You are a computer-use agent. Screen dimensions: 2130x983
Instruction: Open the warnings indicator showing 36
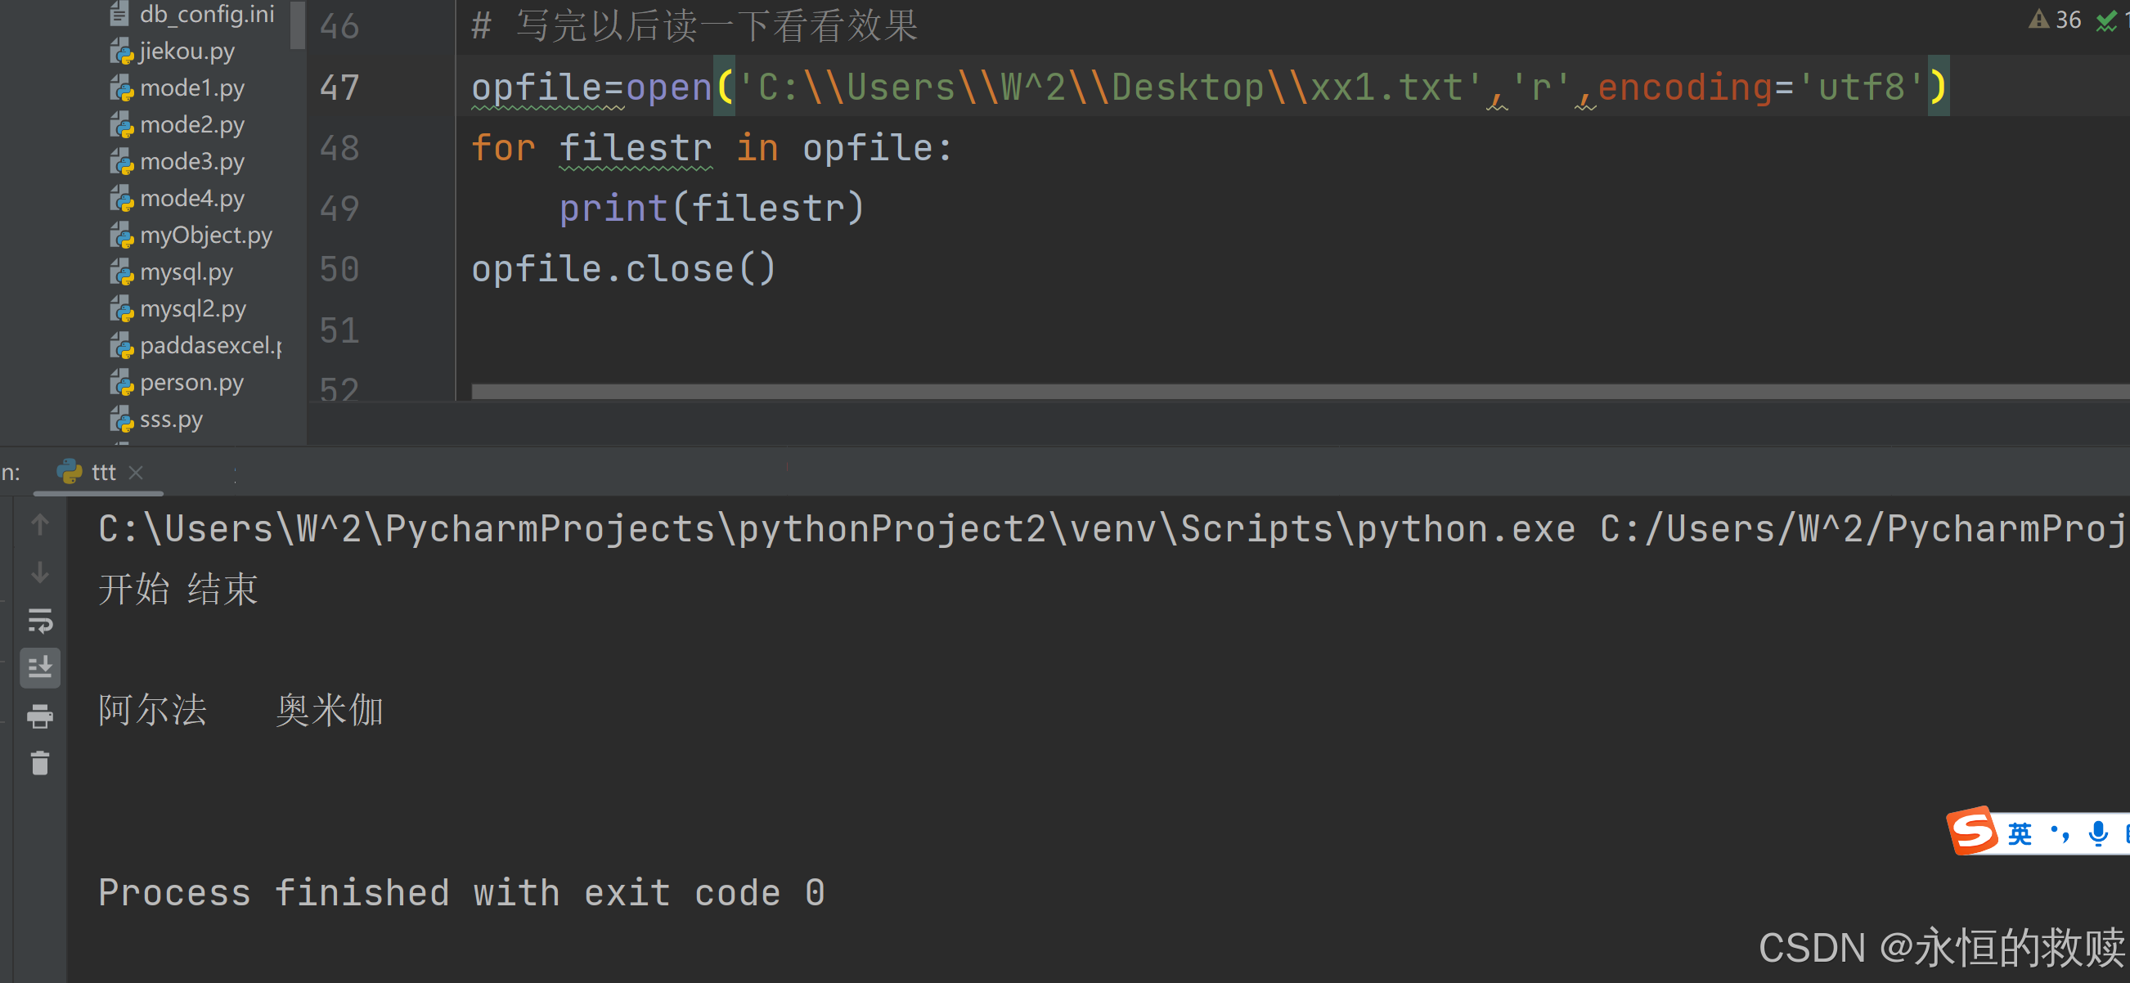point(2056,19)
